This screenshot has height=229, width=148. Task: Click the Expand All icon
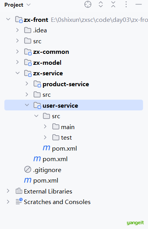coord(101,4)
